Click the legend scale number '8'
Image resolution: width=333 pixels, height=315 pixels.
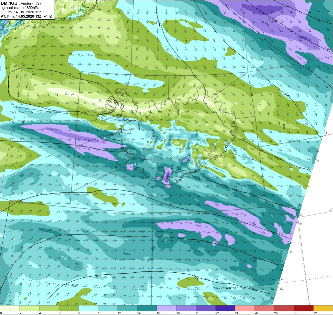tap(79, 313)
